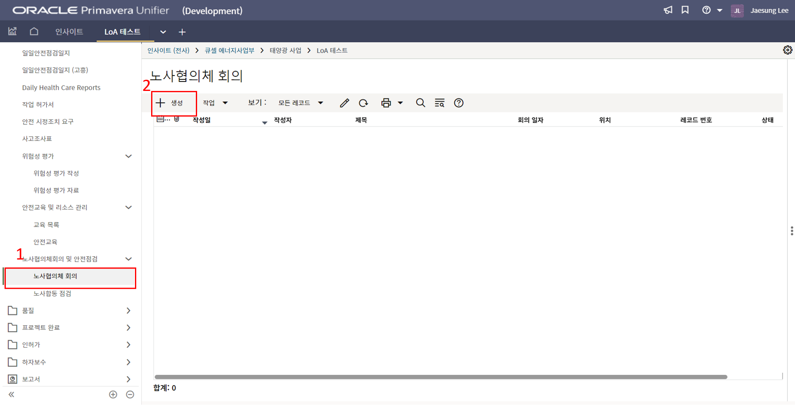The width and height of the screenshot is (795, 405).
Task: Click the horizontal scrollbar under the table
Action: pyautogui.click(x=441, y=377)
